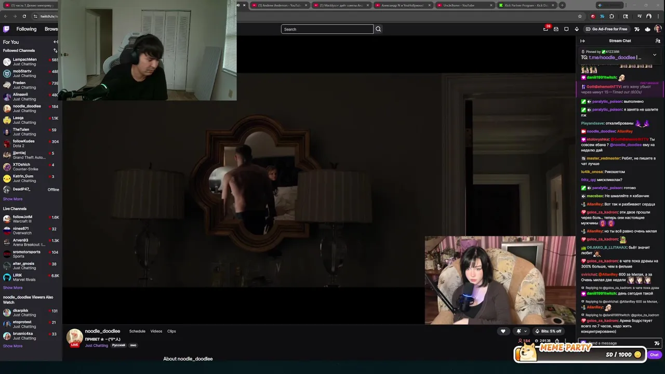
Task: Open the browser extensions puzzle icon
Action: [611, 16]
